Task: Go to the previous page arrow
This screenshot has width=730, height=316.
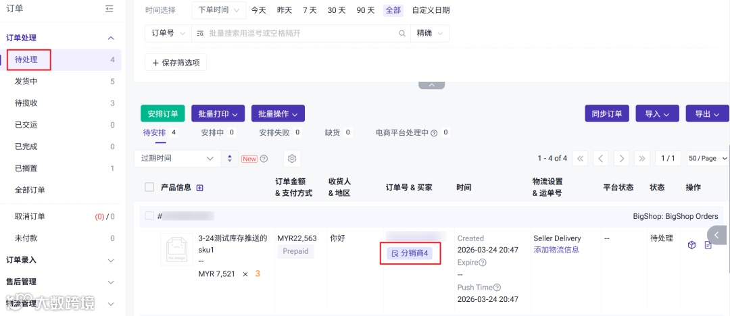Action: pyautogui.click(x=601, y=158)
